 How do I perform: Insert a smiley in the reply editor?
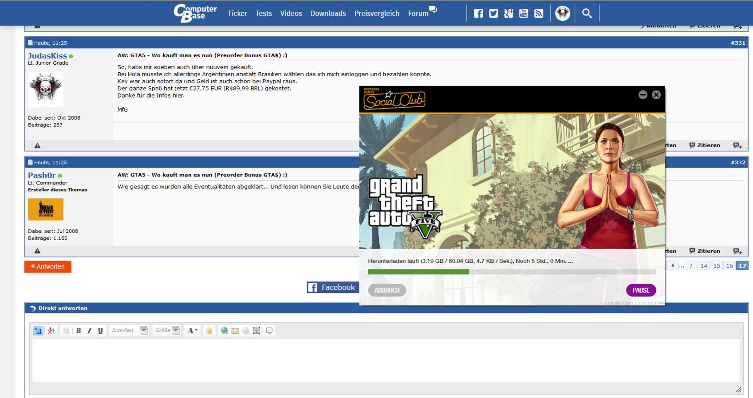pos(209,331)
